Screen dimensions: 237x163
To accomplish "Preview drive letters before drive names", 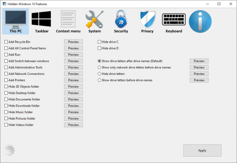I will pos(199,80).
